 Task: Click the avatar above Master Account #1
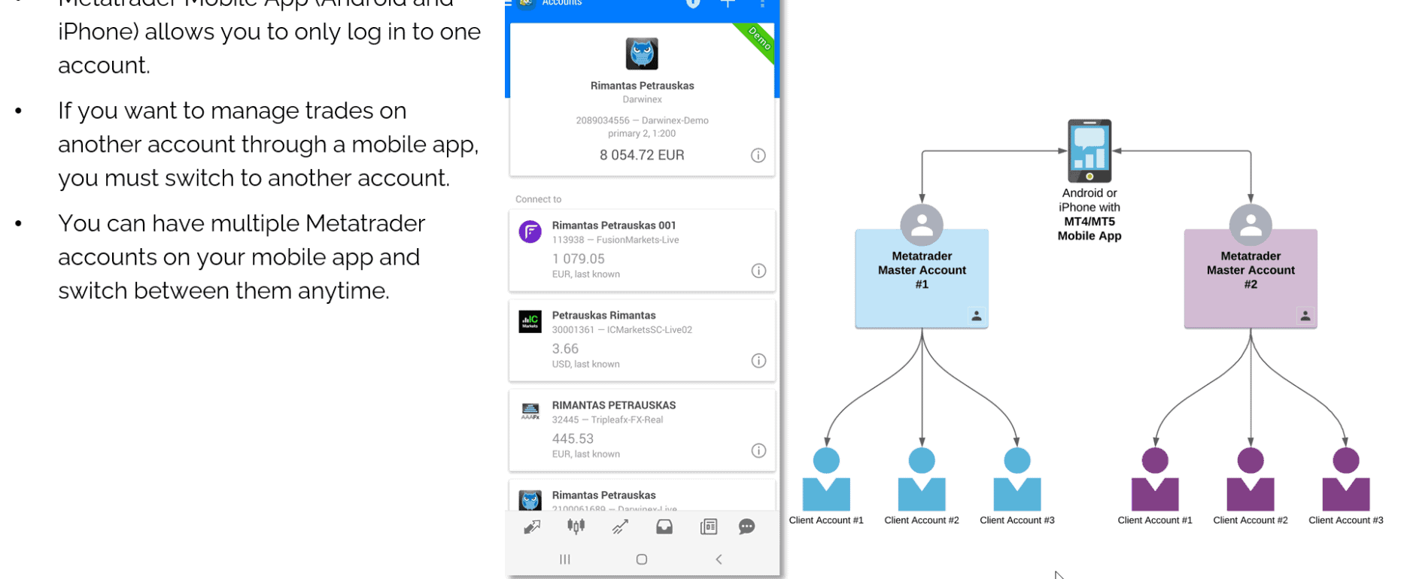pos(922,225)
